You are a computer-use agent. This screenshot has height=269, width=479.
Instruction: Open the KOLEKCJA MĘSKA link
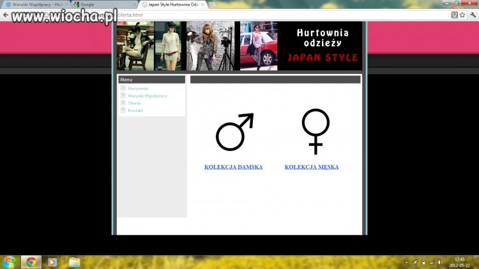click(x=312, y=167)
